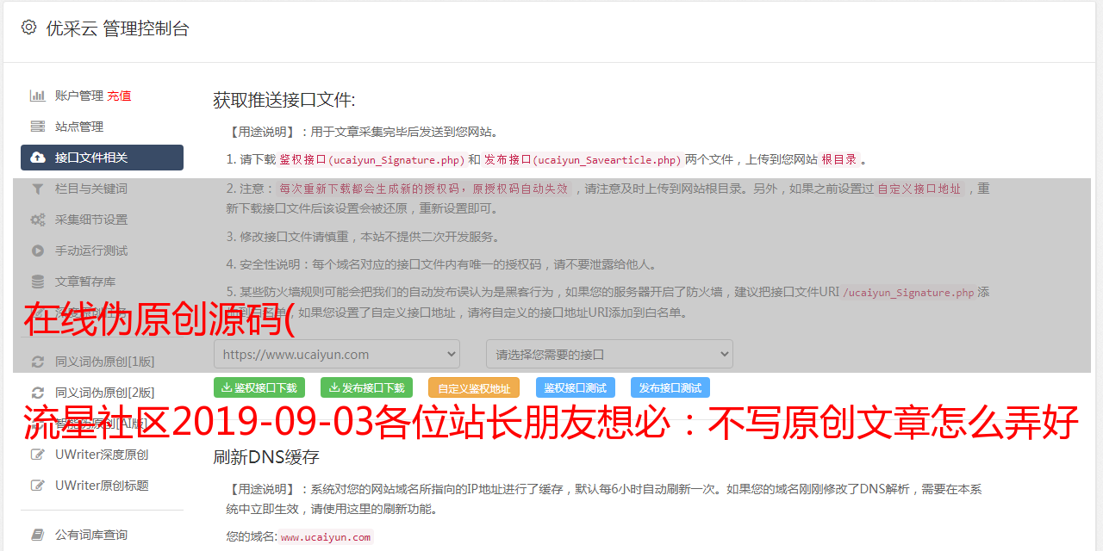This screenshot has width=1103, height=551.
Task: Click the server icon for 站点管理
Action: pyautogui.click(x=38, y=127)
